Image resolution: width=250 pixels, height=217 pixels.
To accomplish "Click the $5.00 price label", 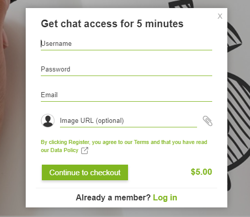I will 201,172.
